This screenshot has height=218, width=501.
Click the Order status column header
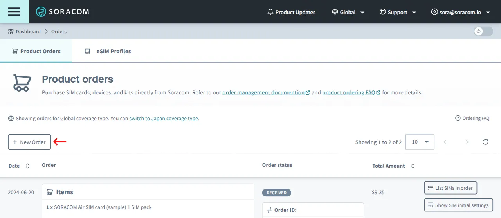point(277,165)
